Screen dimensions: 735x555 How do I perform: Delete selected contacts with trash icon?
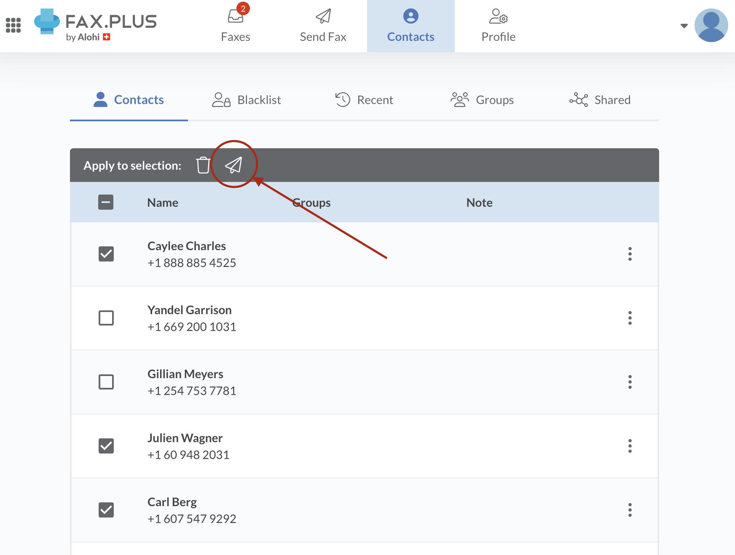pos(203,165)
